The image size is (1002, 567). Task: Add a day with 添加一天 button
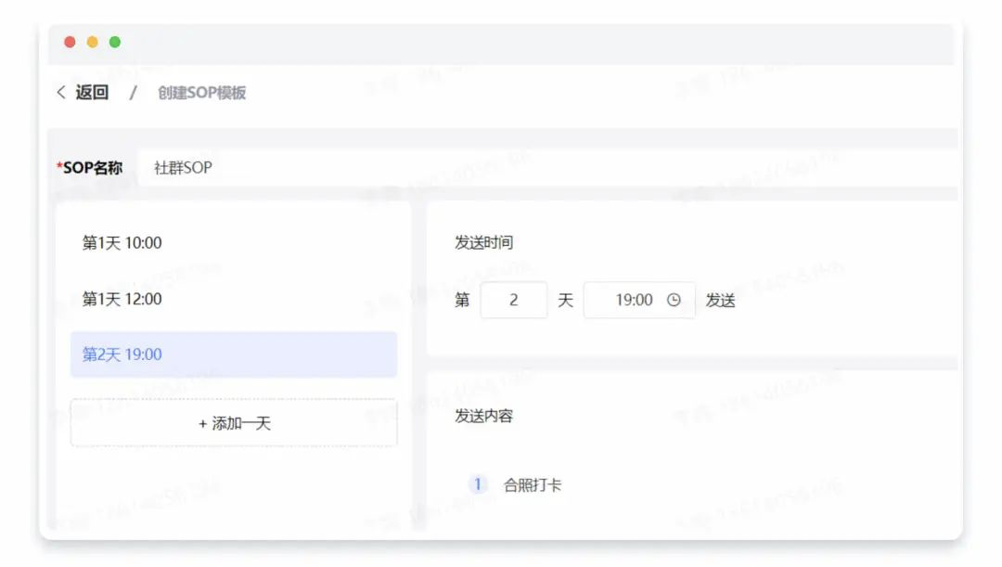point(233,422)
